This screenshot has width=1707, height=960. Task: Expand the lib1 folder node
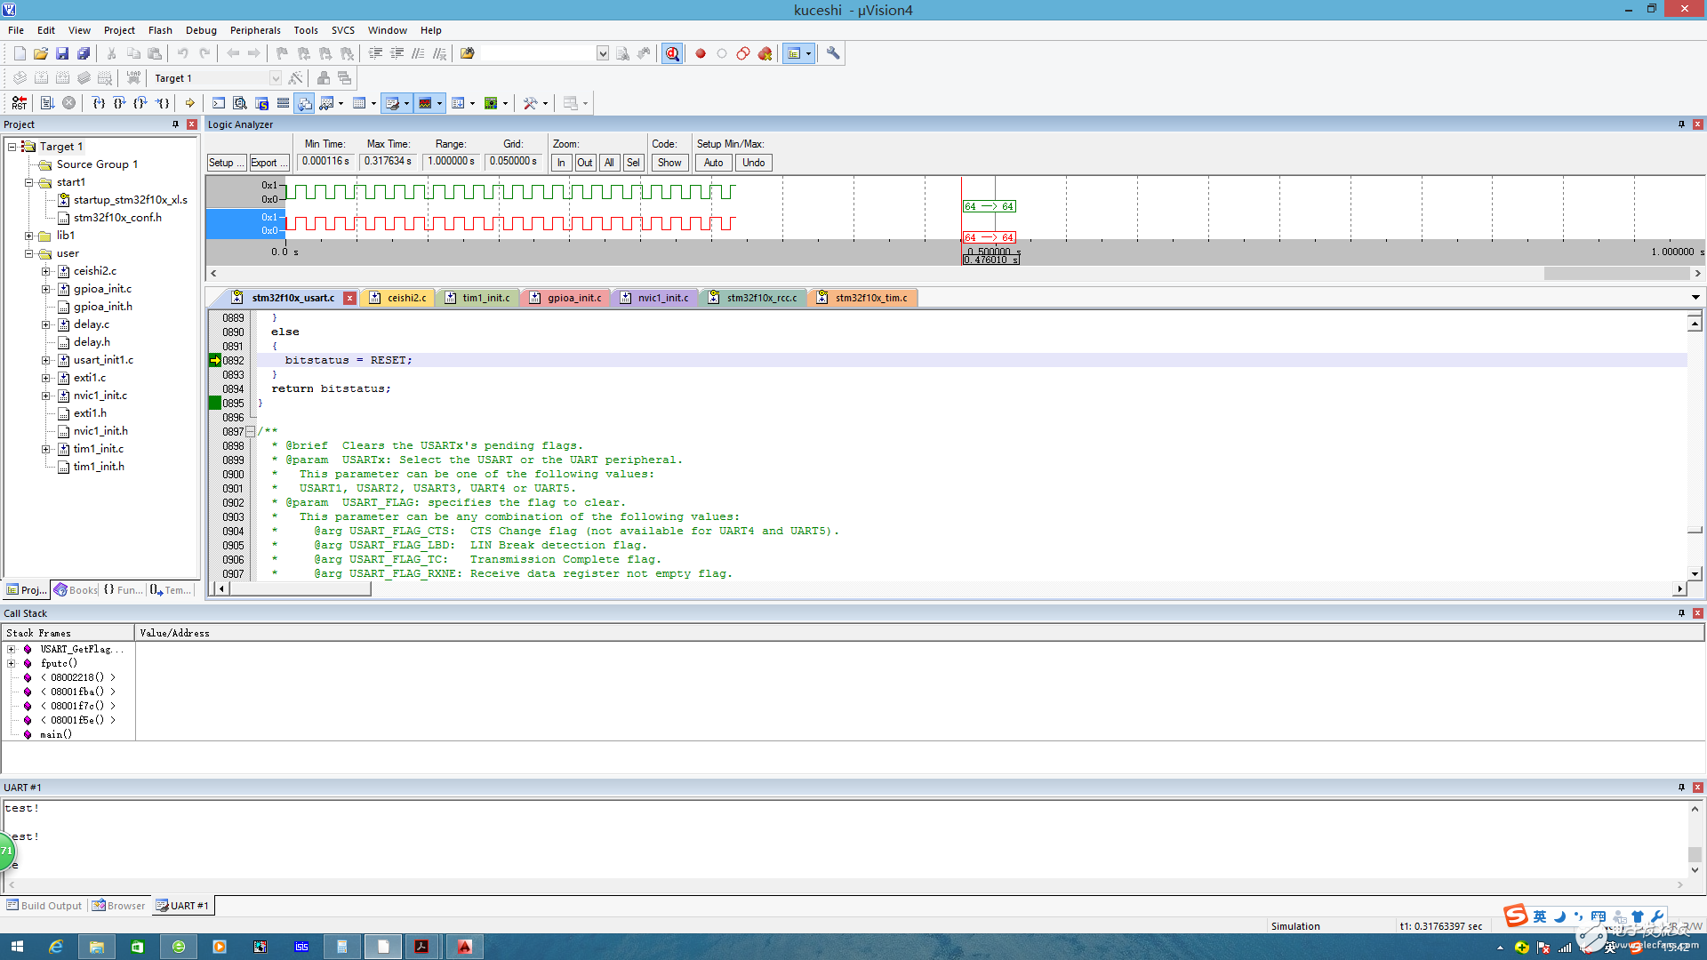[x=29, y=236]
